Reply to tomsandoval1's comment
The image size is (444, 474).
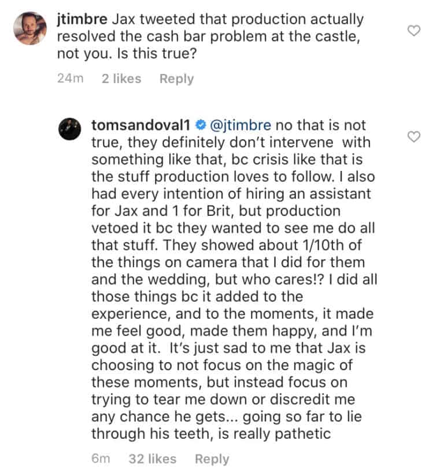point(212,458)
